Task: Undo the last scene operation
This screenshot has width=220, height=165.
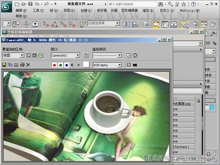Action: click(x=37, y=4)
